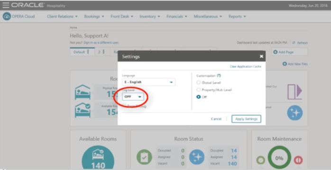Open the Language dropdown showing E - English

click(148, 82)
